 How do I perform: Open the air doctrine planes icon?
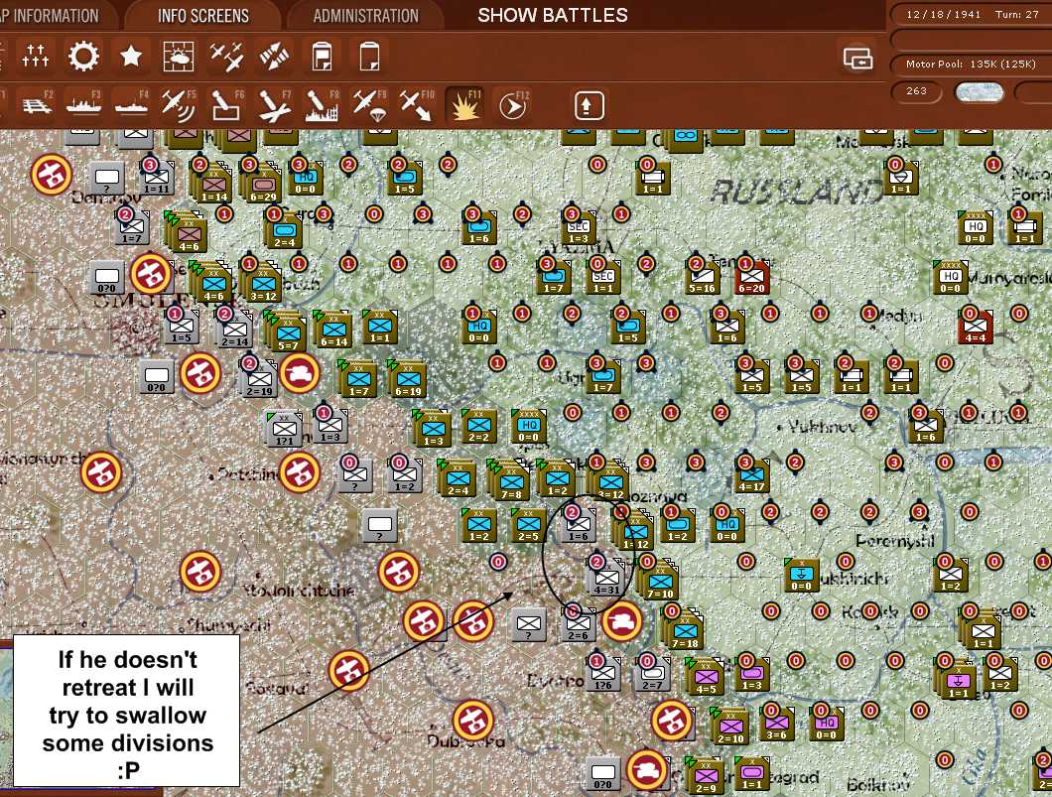pyautogui.click(x=226, y=57)
